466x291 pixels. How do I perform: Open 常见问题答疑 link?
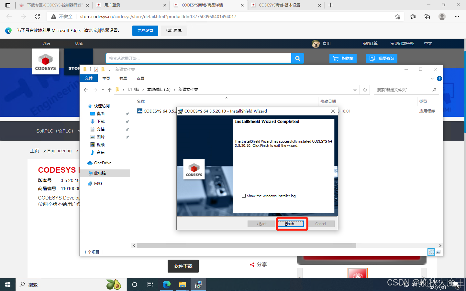402,44
